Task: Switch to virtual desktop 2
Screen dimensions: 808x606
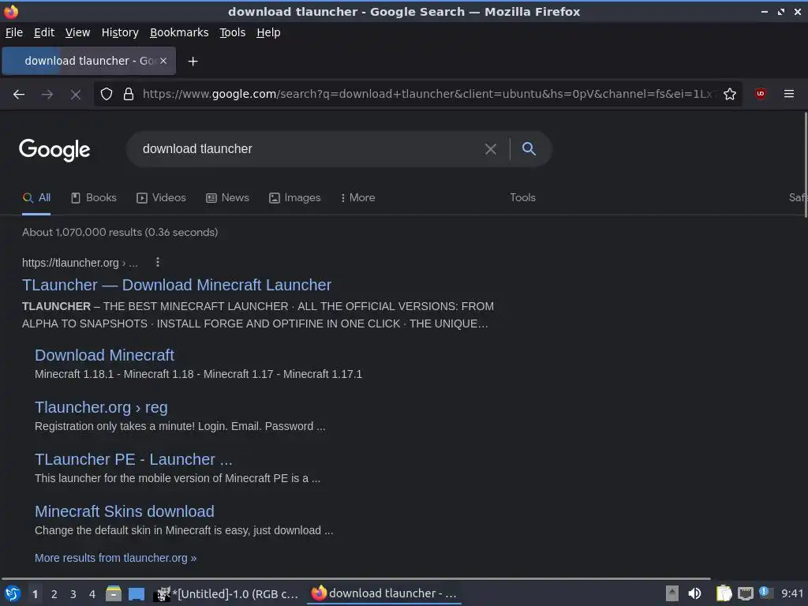Action: coord(54,594)
